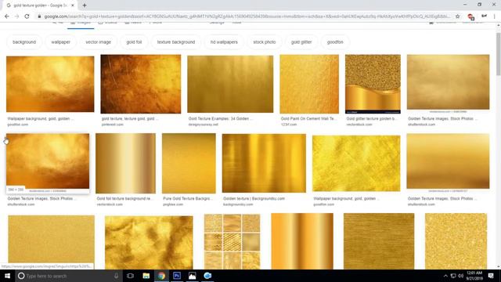Select the vector image suggestion chip
Image resolution: width=501 pixels, height=282 pixels.
click(98, 42)
